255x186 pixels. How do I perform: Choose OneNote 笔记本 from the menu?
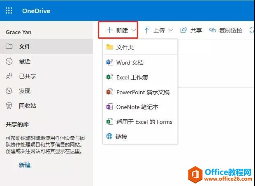[140, 107]
